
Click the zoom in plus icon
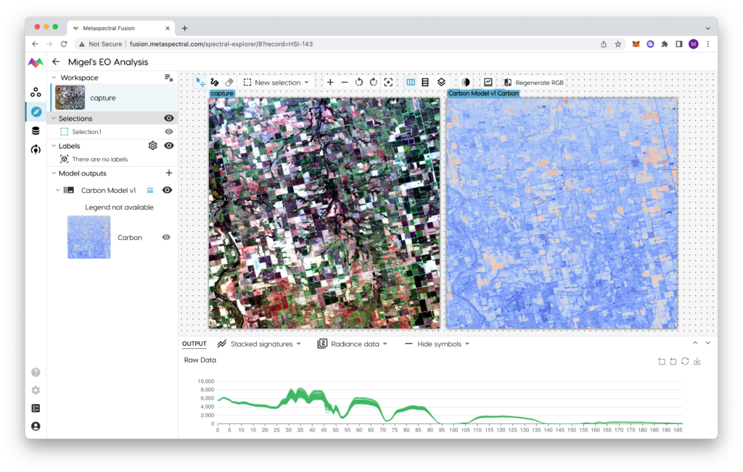pyautogui.click(x=330, y=83)
